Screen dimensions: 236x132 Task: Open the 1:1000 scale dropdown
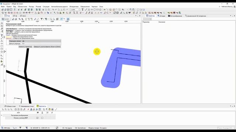pos(79,10)
